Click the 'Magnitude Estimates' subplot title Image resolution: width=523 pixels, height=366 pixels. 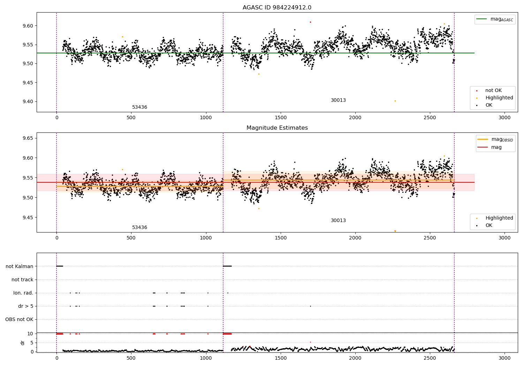(x=277, y=128)
